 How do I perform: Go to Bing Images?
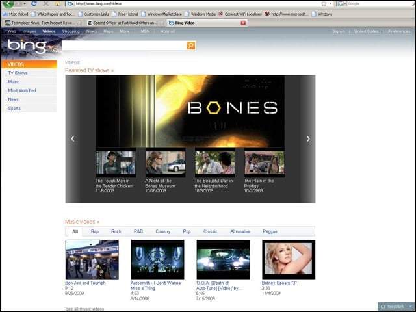click(29, 31)
